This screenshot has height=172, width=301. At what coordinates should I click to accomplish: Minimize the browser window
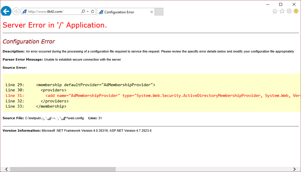pyautogui.click(x=268, y=4)
